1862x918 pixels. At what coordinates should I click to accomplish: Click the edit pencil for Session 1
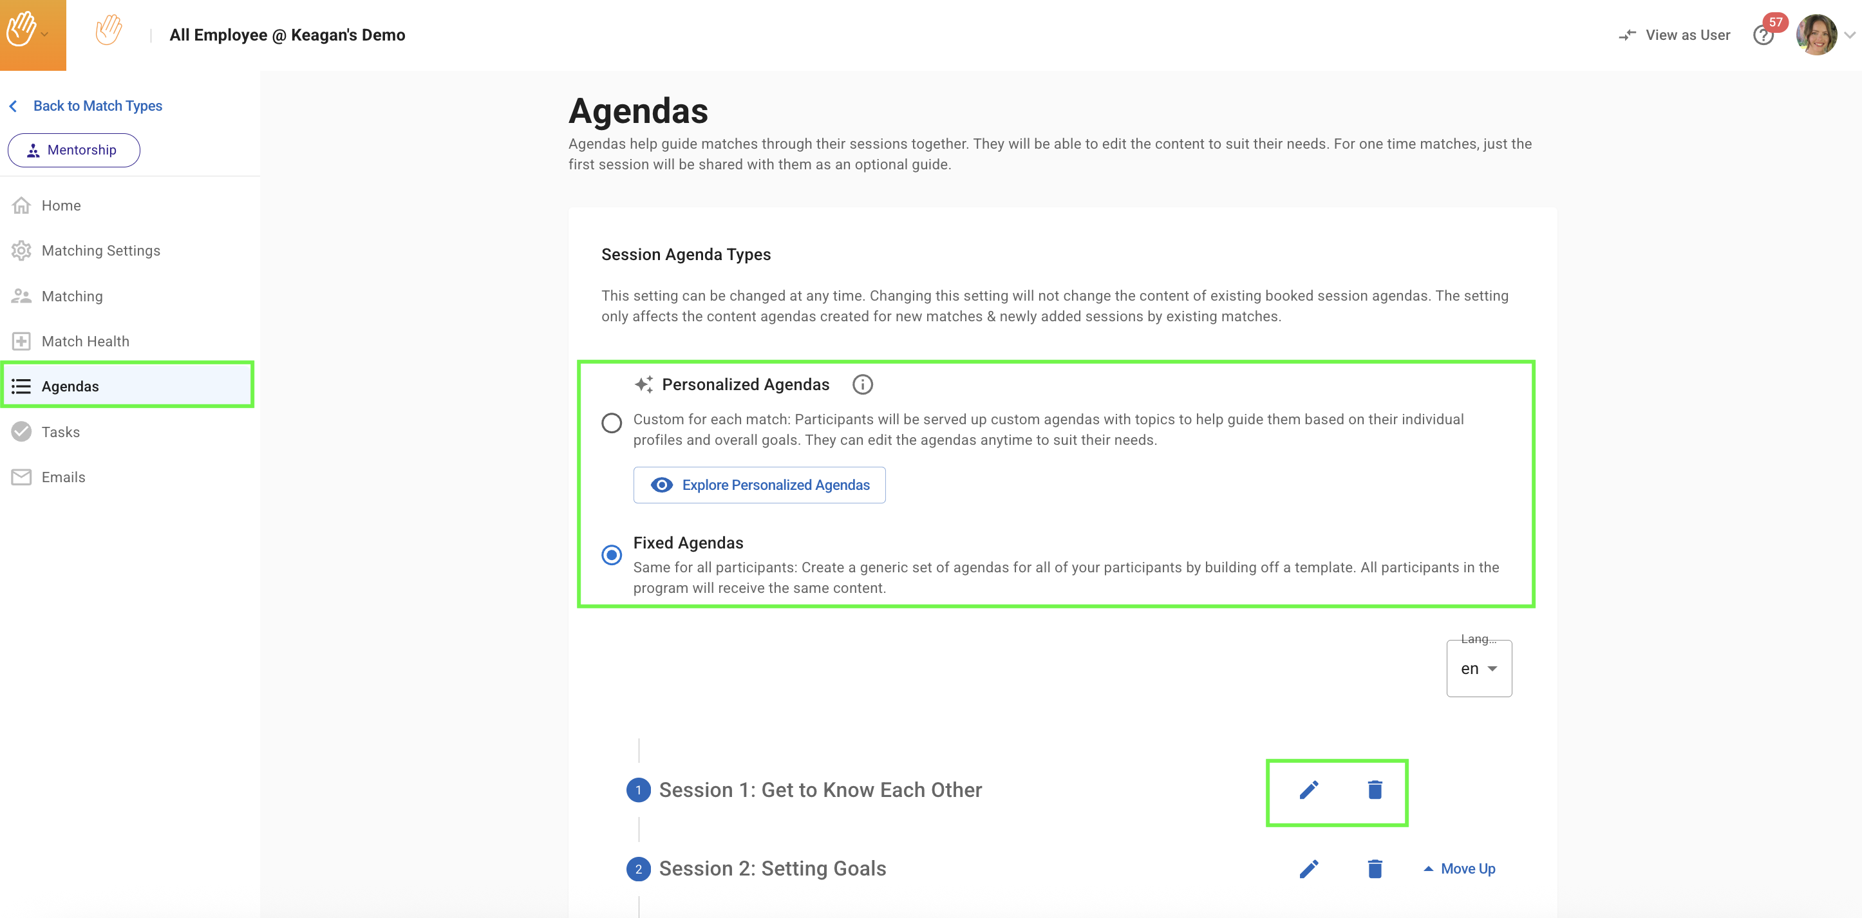click(x=1308, y=790)
